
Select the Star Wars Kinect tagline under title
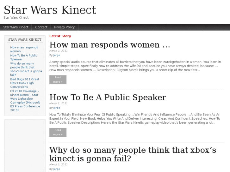point(16,18)
